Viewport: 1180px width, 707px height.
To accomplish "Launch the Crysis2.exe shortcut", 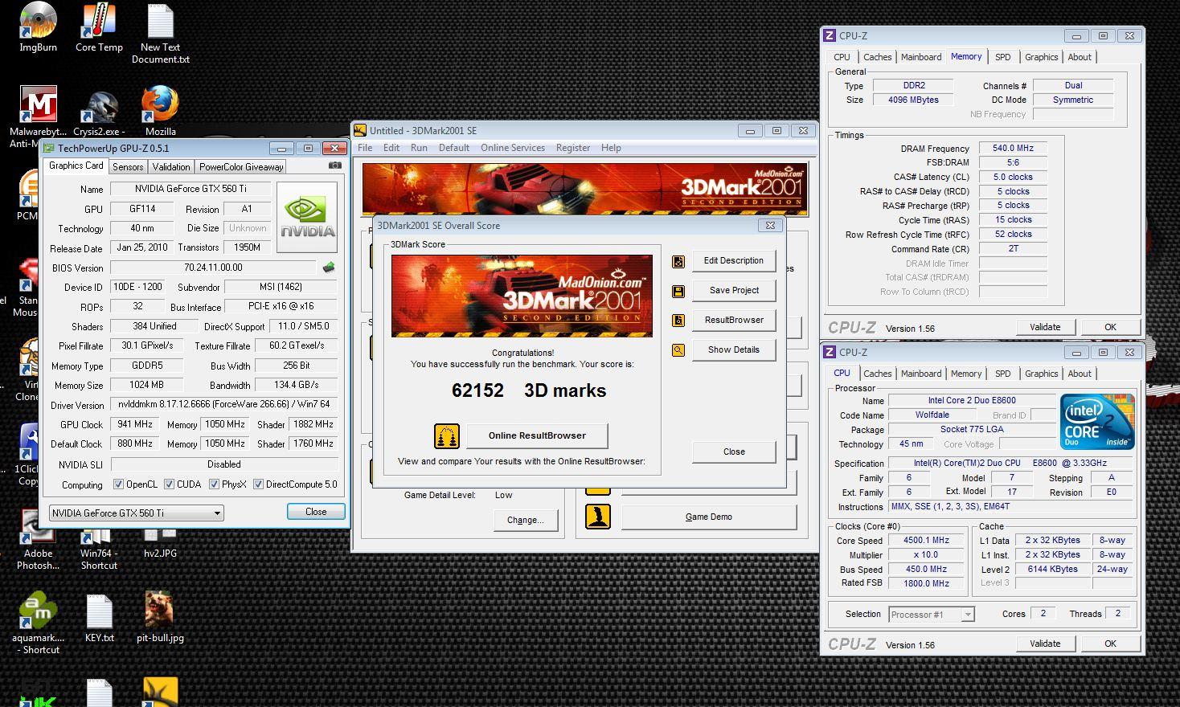I will tap(99, 112).
